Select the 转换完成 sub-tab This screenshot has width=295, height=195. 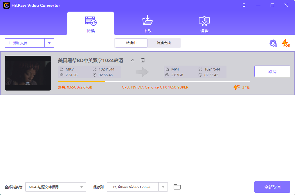coord(164,43)
